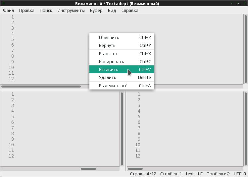The image size is (248, 177).
Task: Click the Пробелы: 2 indentation indicator
Action: click(218, 174)
